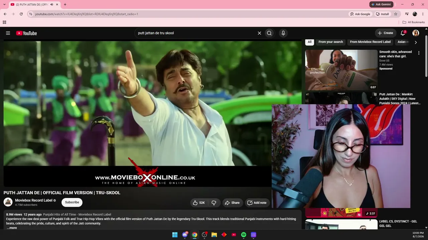This screenshot has height=240, width=428.
Task: Clear the YouTube search box text
Action: click(259, 33)
